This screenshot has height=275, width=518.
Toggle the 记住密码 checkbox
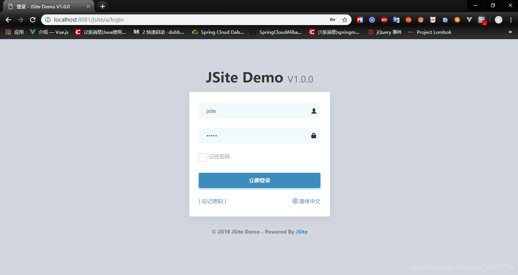203,157
